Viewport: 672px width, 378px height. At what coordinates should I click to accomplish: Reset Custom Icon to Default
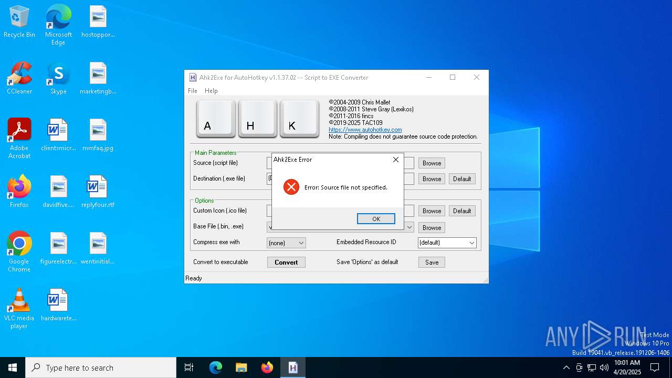coord(462,211)
